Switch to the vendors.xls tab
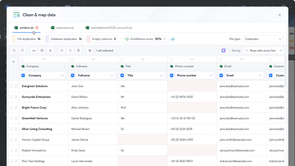This screenshot has width=295, height=166. (x=26, y=28)
